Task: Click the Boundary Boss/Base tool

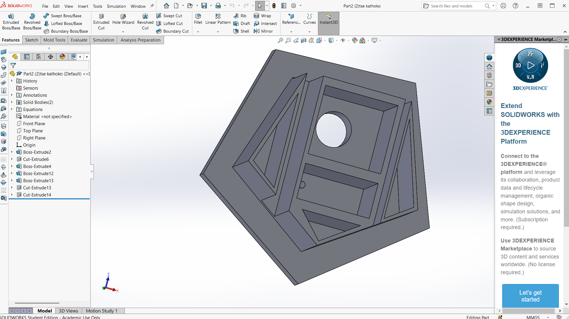Action: click(66, 31)
